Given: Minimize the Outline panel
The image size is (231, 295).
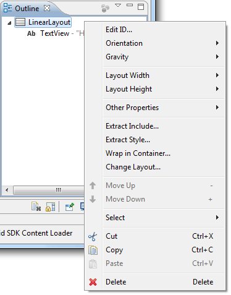Looking at the screenshot, I should tap(130, 5).
